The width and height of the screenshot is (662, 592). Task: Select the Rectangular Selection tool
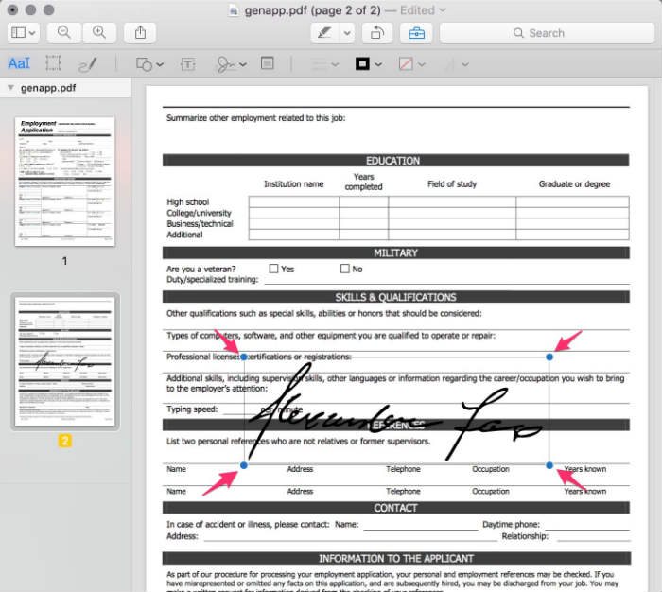(53, 63)
